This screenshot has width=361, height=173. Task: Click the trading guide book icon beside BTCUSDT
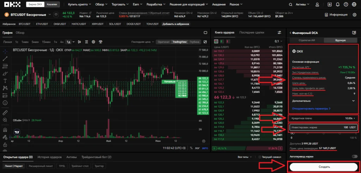click(56, 15)
